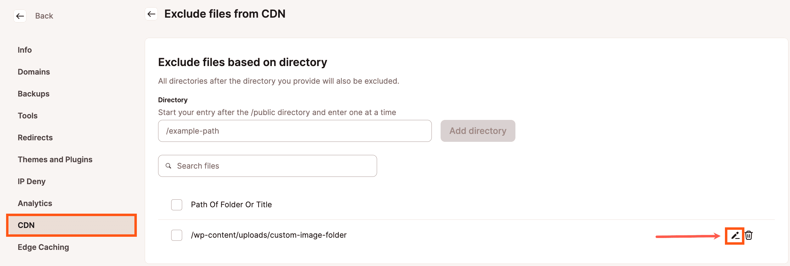Click the Back link
The image size is (790, 266).
44,16
